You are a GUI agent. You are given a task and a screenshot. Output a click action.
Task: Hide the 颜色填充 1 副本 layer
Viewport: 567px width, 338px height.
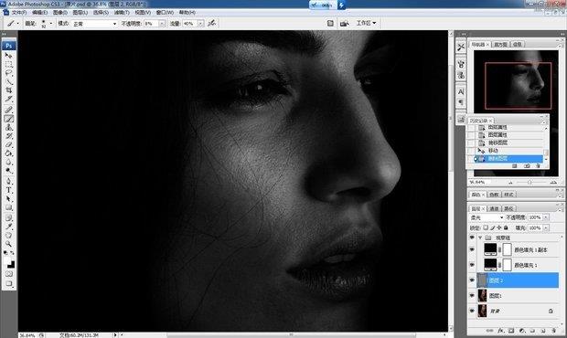coord(472,249)
